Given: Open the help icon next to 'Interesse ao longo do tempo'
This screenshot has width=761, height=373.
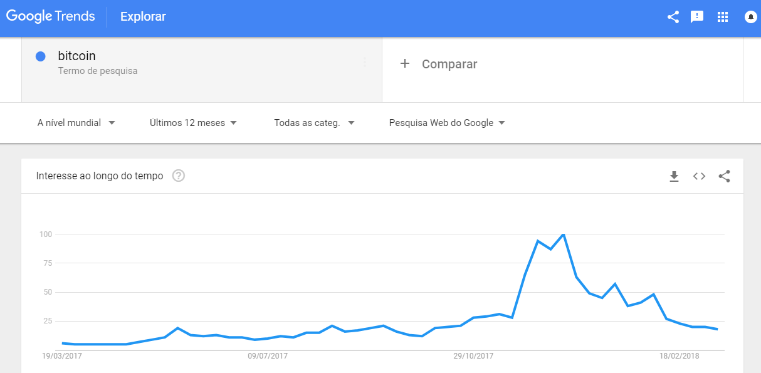Looking at the screenshot, I should click(x=178, y=176).
